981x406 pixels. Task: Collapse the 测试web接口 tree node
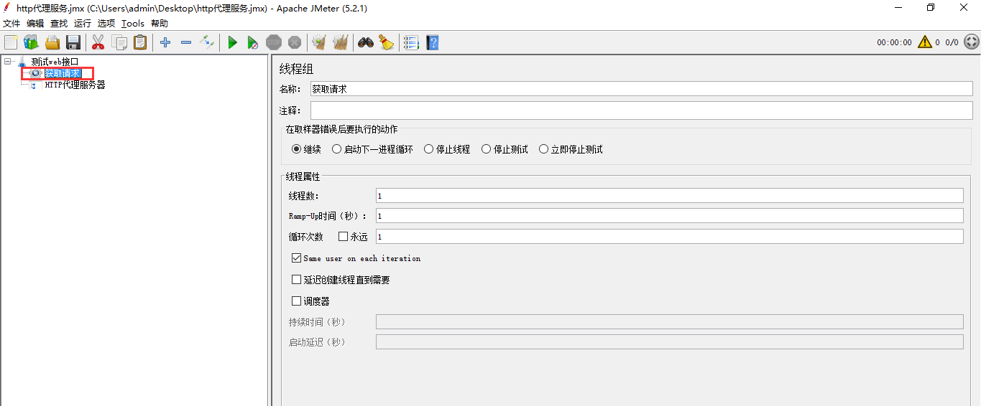click(8, 62)
